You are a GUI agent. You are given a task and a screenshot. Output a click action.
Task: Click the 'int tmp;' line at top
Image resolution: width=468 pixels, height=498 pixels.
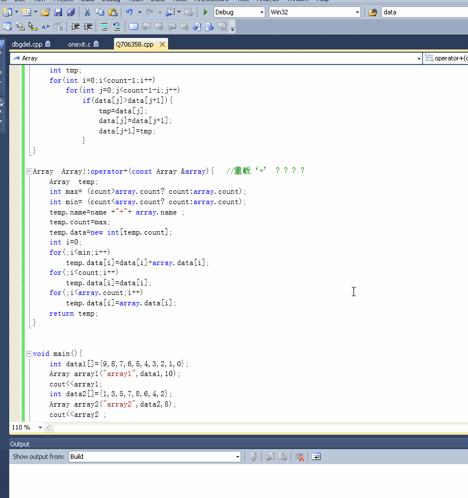pos(65,70)
